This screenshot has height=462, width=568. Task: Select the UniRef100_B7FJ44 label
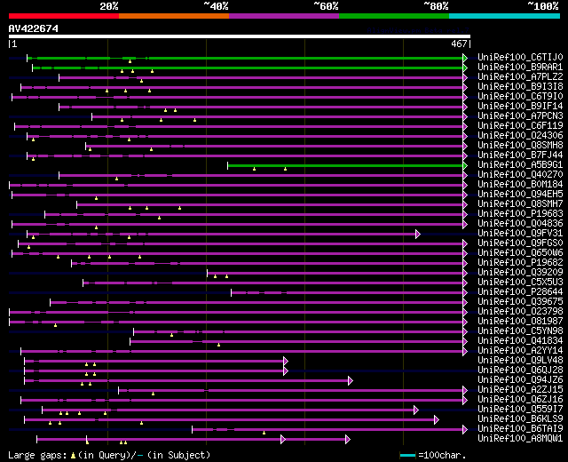(520, 155)
